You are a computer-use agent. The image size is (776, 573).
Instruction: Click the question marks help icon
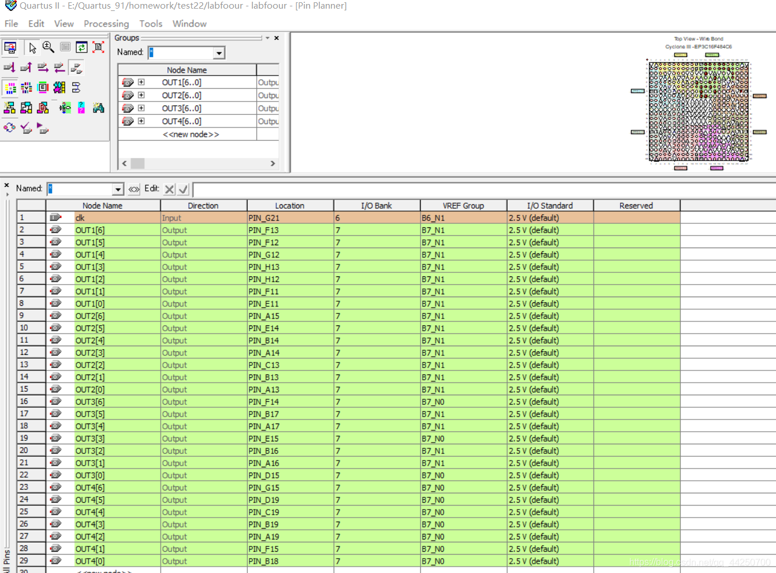coord(81,108)
